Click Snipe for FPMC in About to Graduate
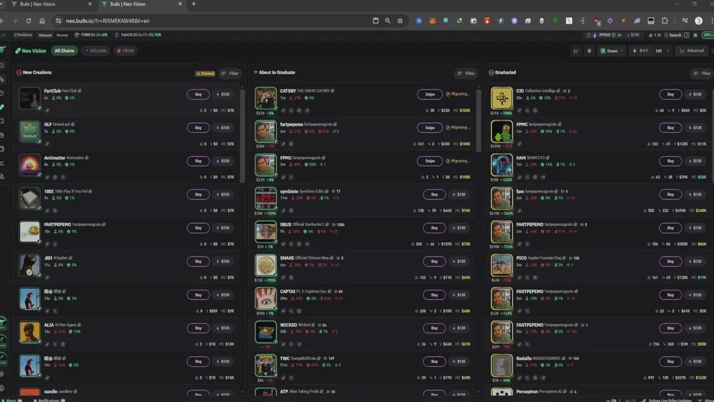 point(430,161)
